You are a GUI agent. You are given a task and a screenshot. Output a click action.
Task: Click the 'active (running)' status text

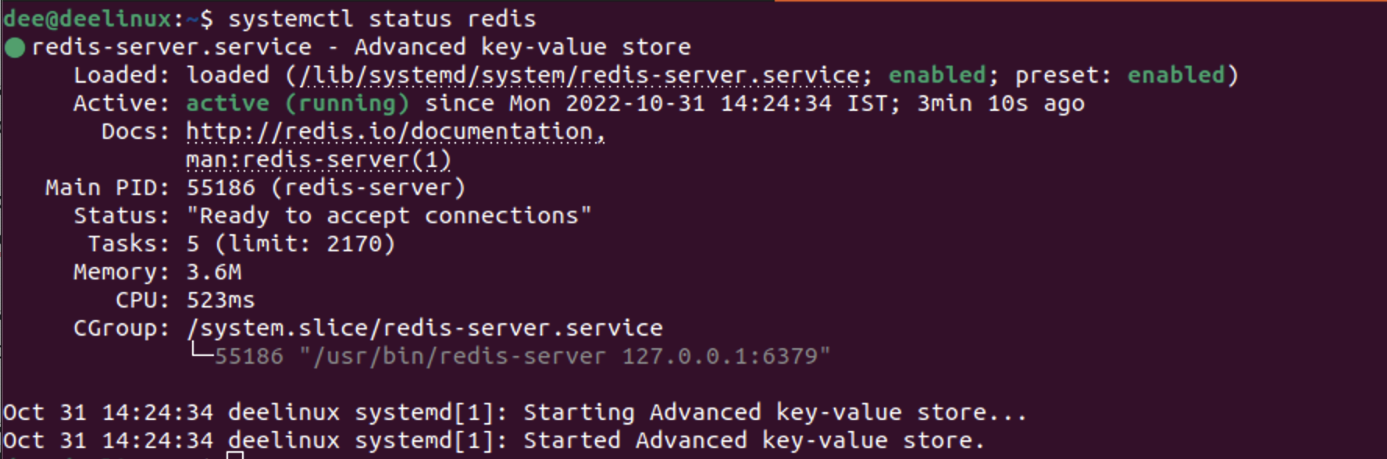[x=298, y=104]
